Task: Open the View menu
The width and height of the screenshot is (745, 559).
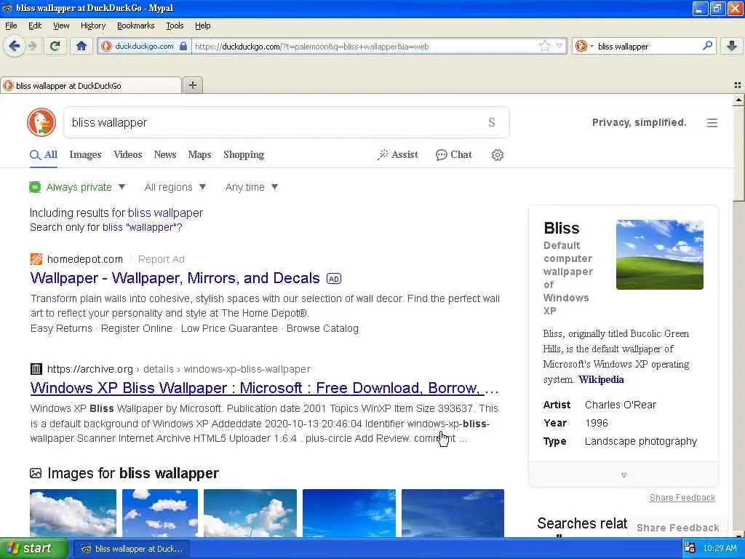Action: click(x=61, y=25)
